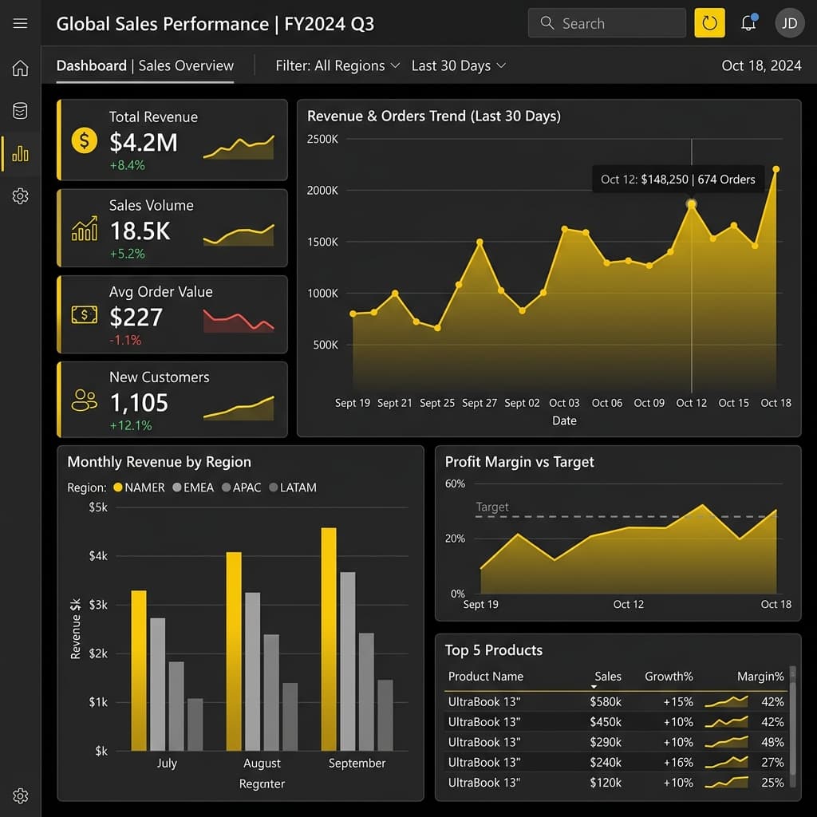817x817 pixels.
Task: Click the sparkline in the $450k row
Action: [x=726, y=721]
